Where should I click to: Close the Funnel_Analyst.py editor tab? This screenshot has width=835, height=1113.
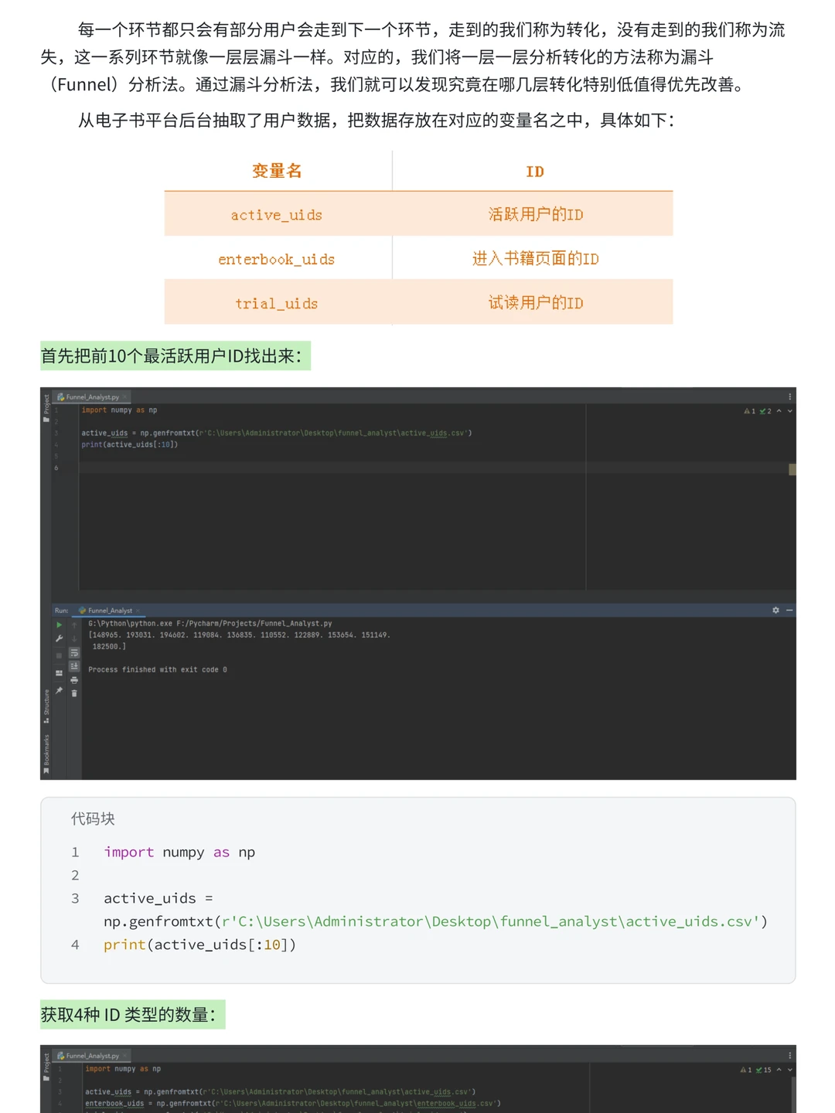point(124,397)
